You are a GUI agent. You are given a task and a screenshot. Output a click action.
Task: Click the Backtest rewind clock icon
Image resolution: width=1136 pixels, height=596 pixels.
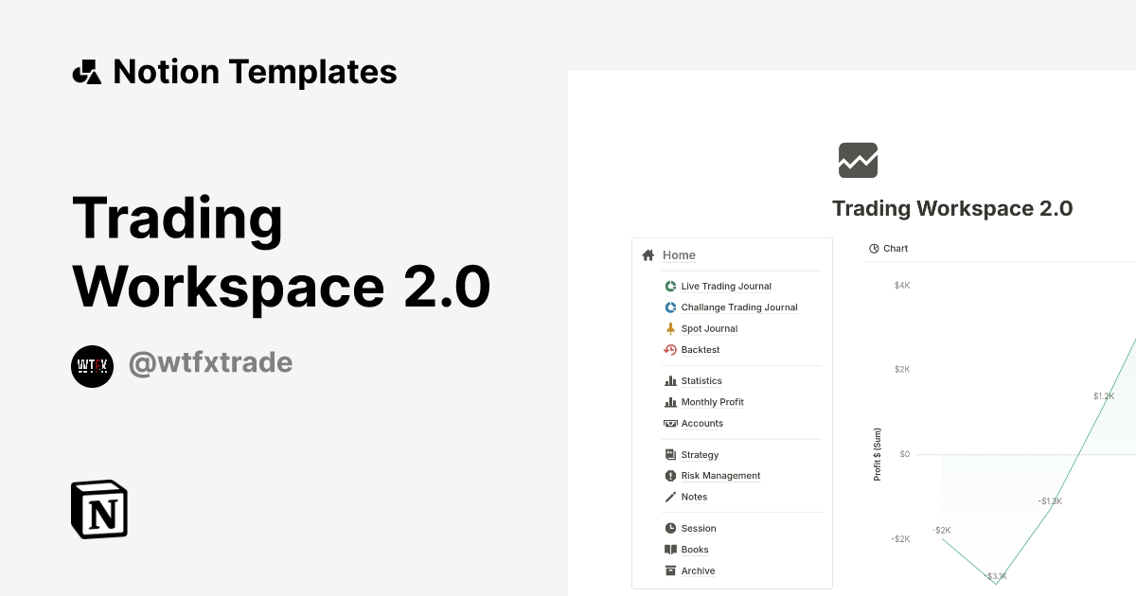click(670, 349)
